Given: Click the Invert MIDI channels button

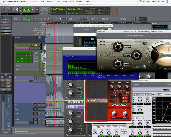Looking at the screenshot, I should click(x=36, y=59).
